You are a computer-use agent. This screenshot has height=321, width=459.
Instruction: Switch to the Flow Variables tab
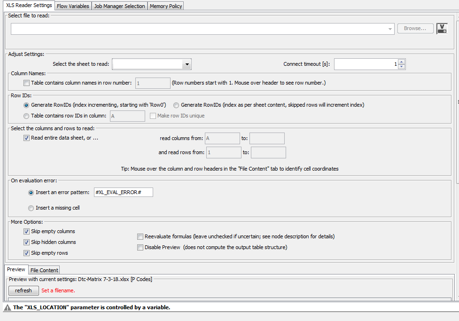[x=72, y=6]
